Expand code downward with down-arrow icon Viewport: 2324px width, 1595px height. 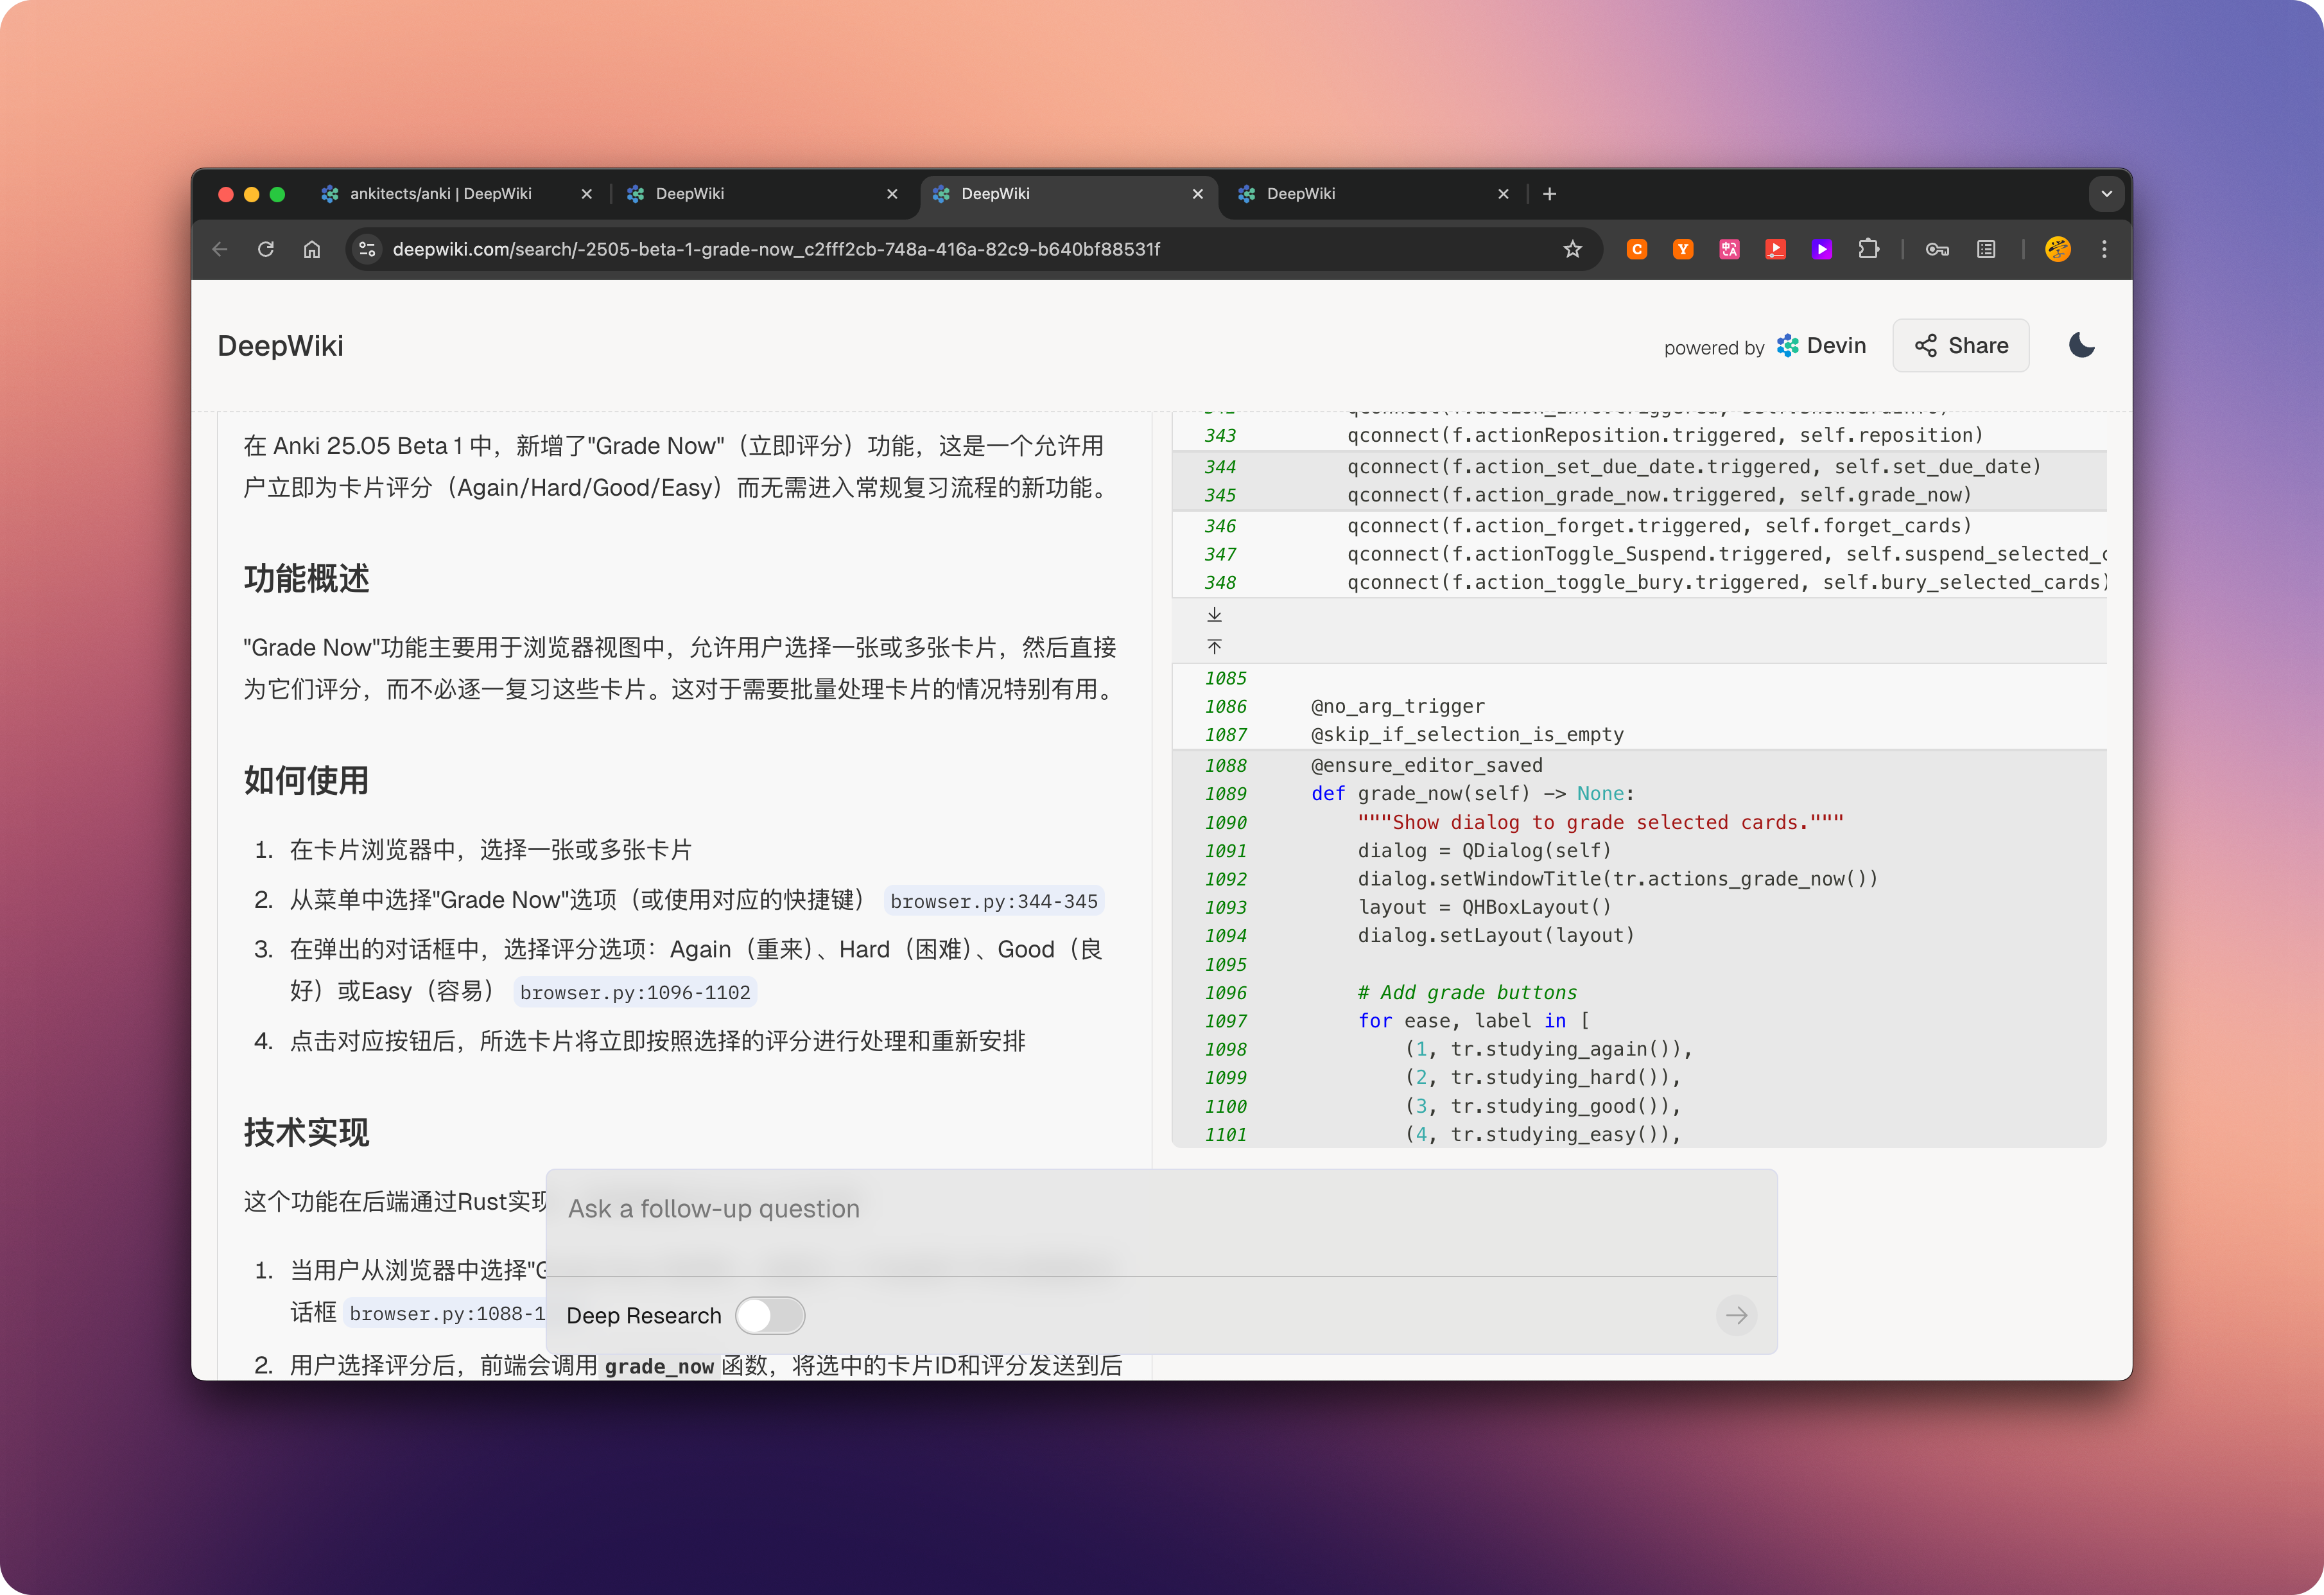click(1214, 614)
